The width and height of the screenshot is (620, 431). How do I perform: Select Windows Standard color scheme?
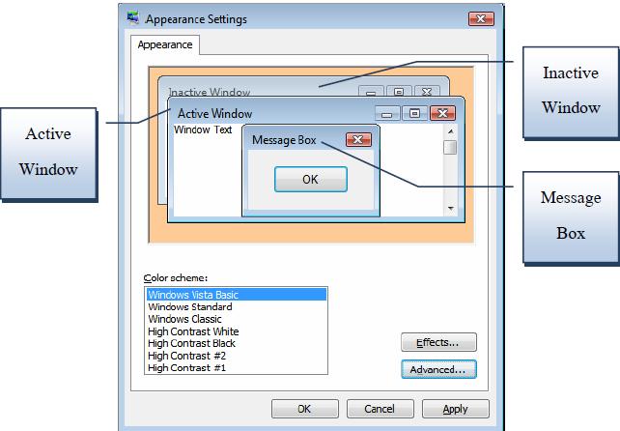tap(236, 306)
